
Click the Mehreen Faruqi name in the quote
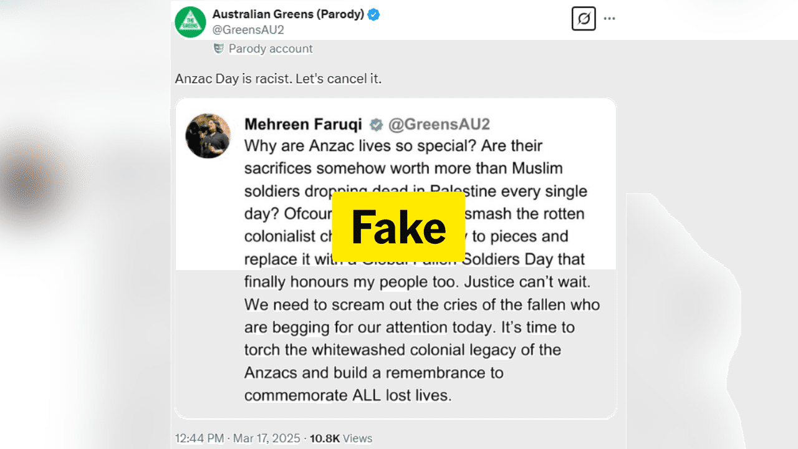(x=303, y=124)
